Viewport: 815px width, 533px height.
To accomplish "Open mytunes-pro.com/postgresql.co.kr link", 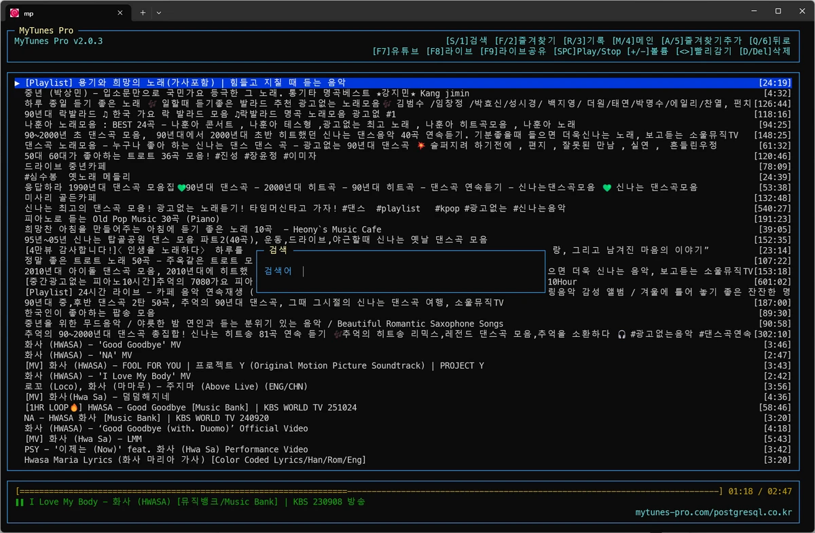I will (713, 513).
